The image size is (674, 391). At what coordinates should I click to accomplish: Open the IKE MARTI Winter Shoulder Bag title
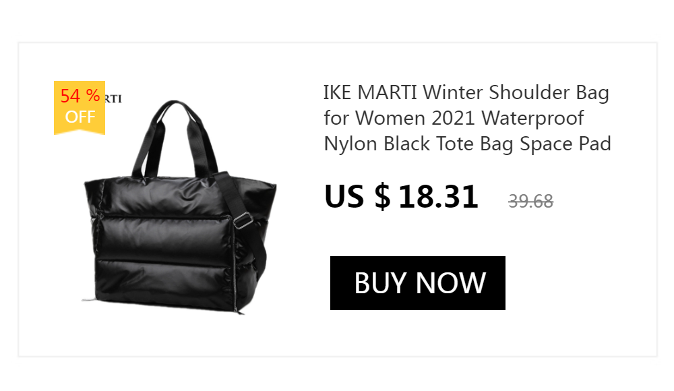467,118
